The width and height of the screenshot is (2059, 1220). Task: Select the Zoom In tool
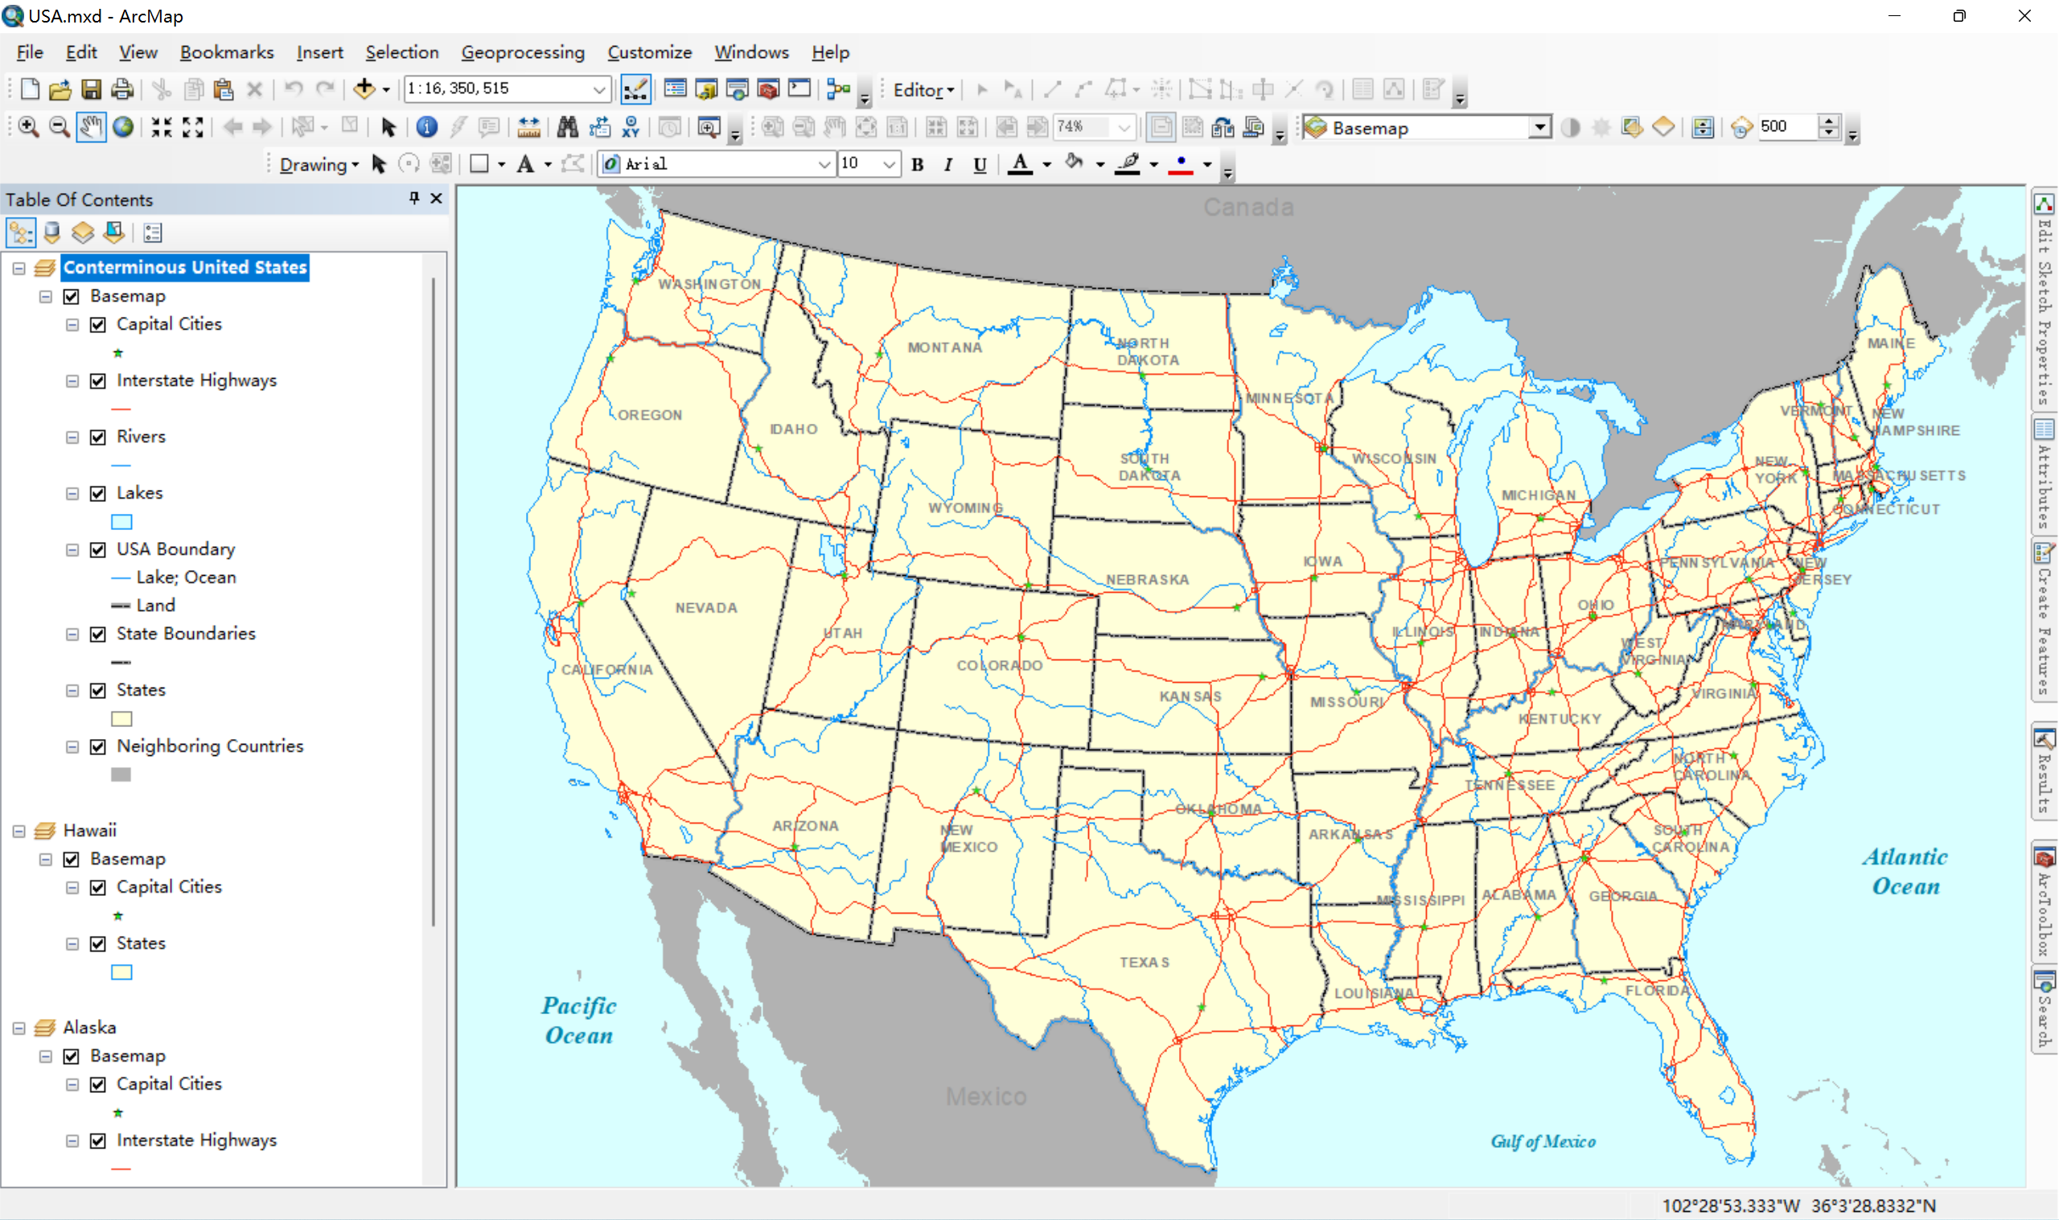pos(28,126)
